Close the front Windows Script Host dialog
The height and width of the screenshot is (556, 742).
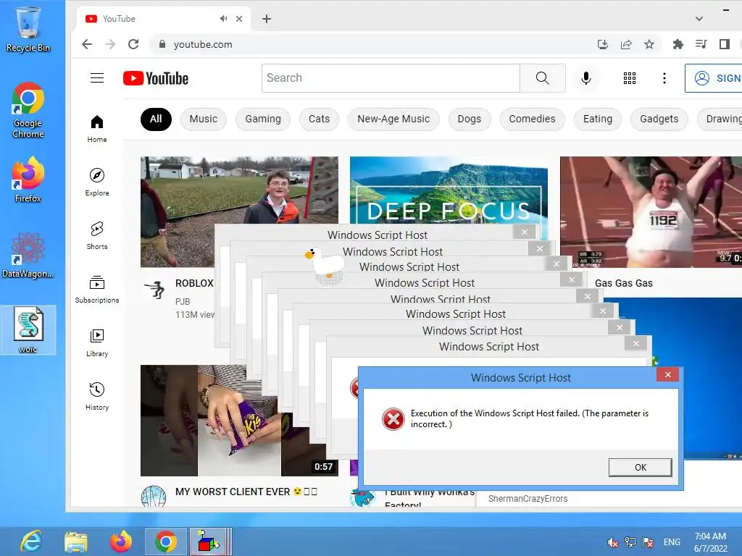[667, 375]
